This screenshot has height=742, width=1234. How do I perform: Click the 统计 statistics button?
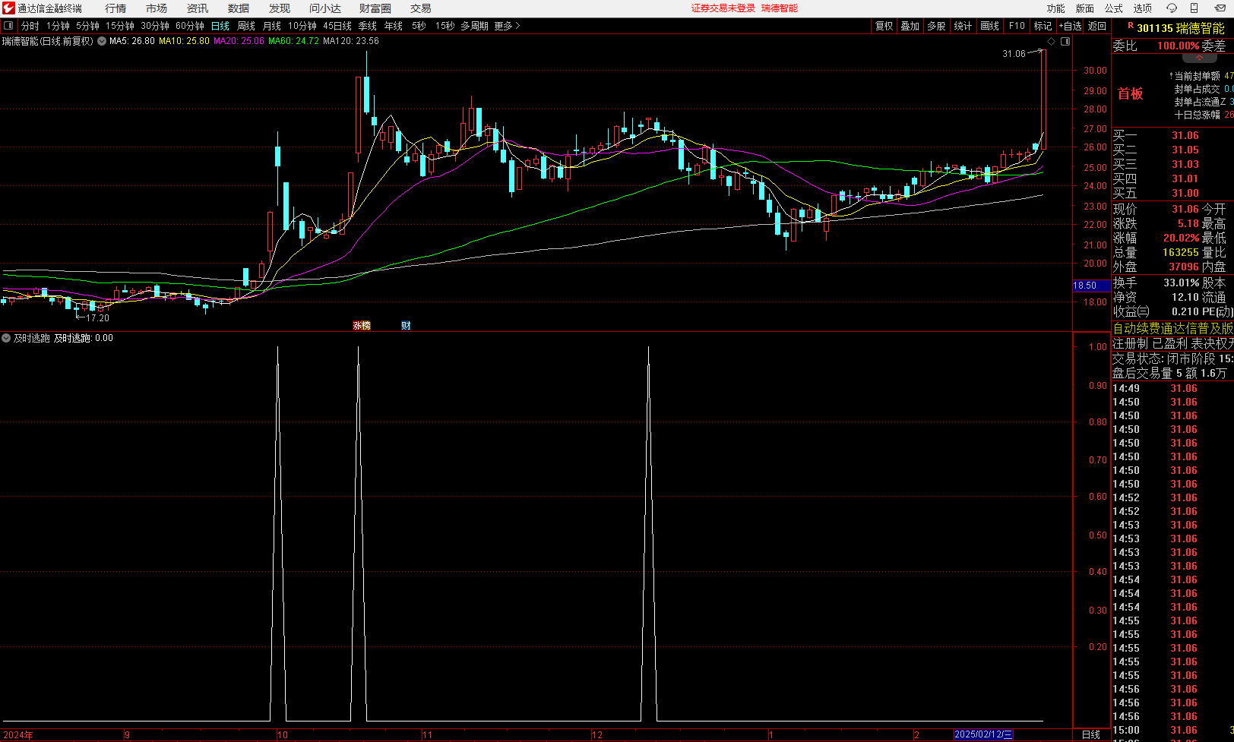[963, 26]
